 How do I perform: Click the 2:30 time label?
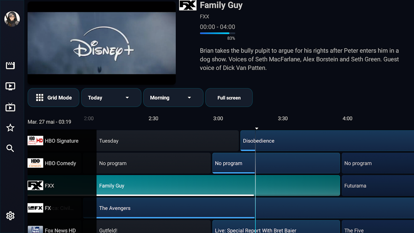[153, 118]
